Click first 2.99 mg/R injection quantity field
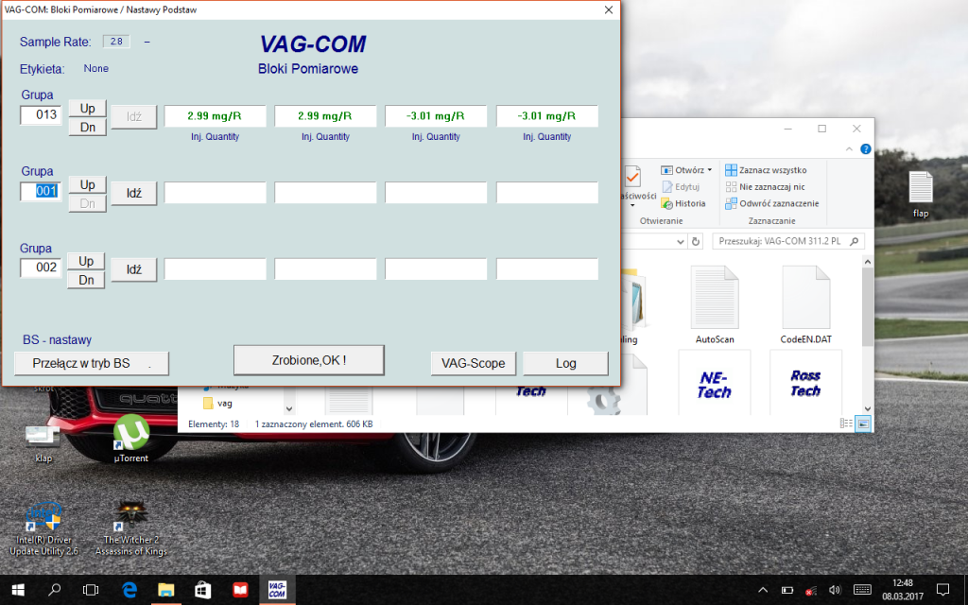Viewport: 968px width, 605px height. click(x=215, y=116)
